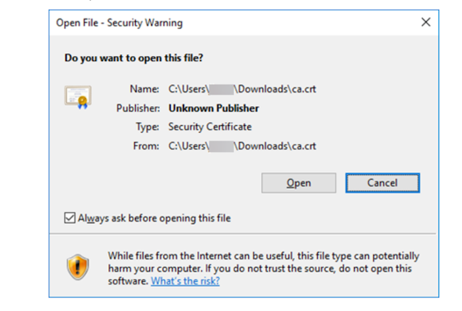Image resolution: width=462 pixels, height=311 pixels.
Task: Click the file path in the From row
Action: point(242,146)
